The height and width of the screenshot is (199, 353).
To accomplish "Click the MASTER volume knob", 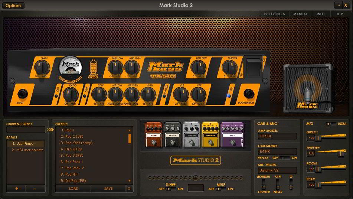I will pyautogui.click(x=230, y=68).
